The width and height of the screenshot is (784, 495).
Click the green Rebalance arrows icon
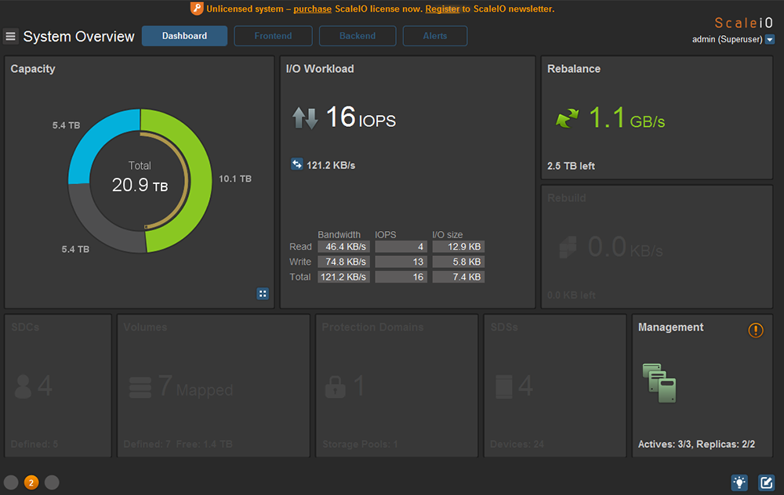(x=567, y=118)
